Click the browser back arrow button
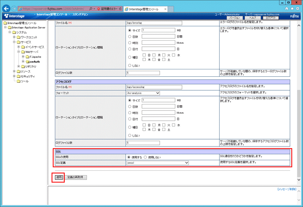 coord(6,8)
